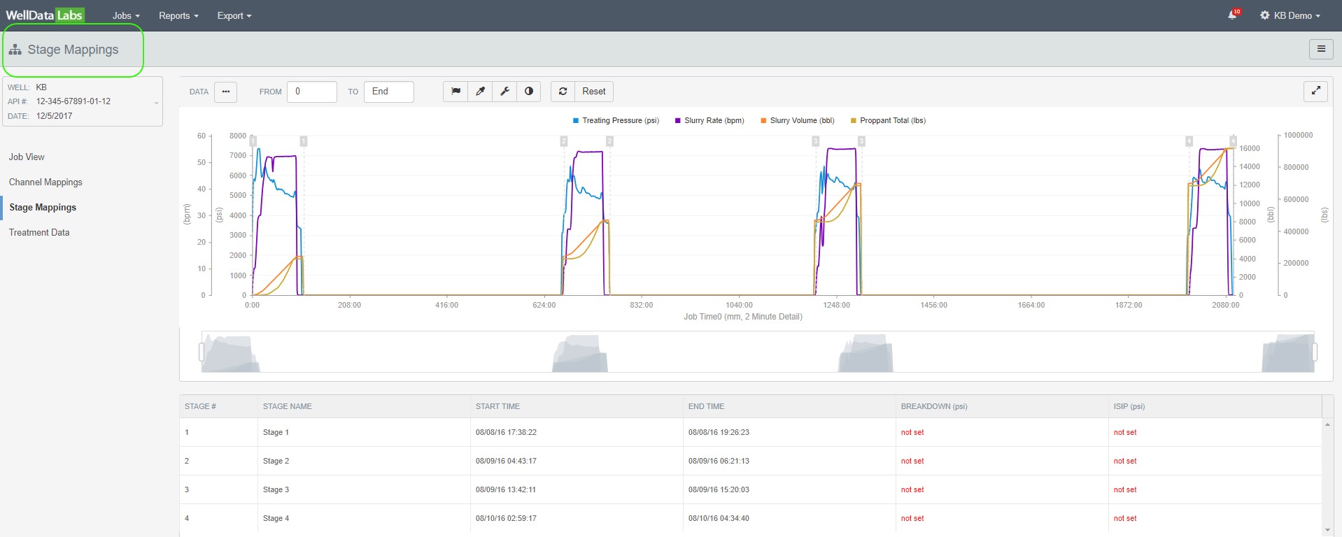Open the notifications bell

(1233, 15)
